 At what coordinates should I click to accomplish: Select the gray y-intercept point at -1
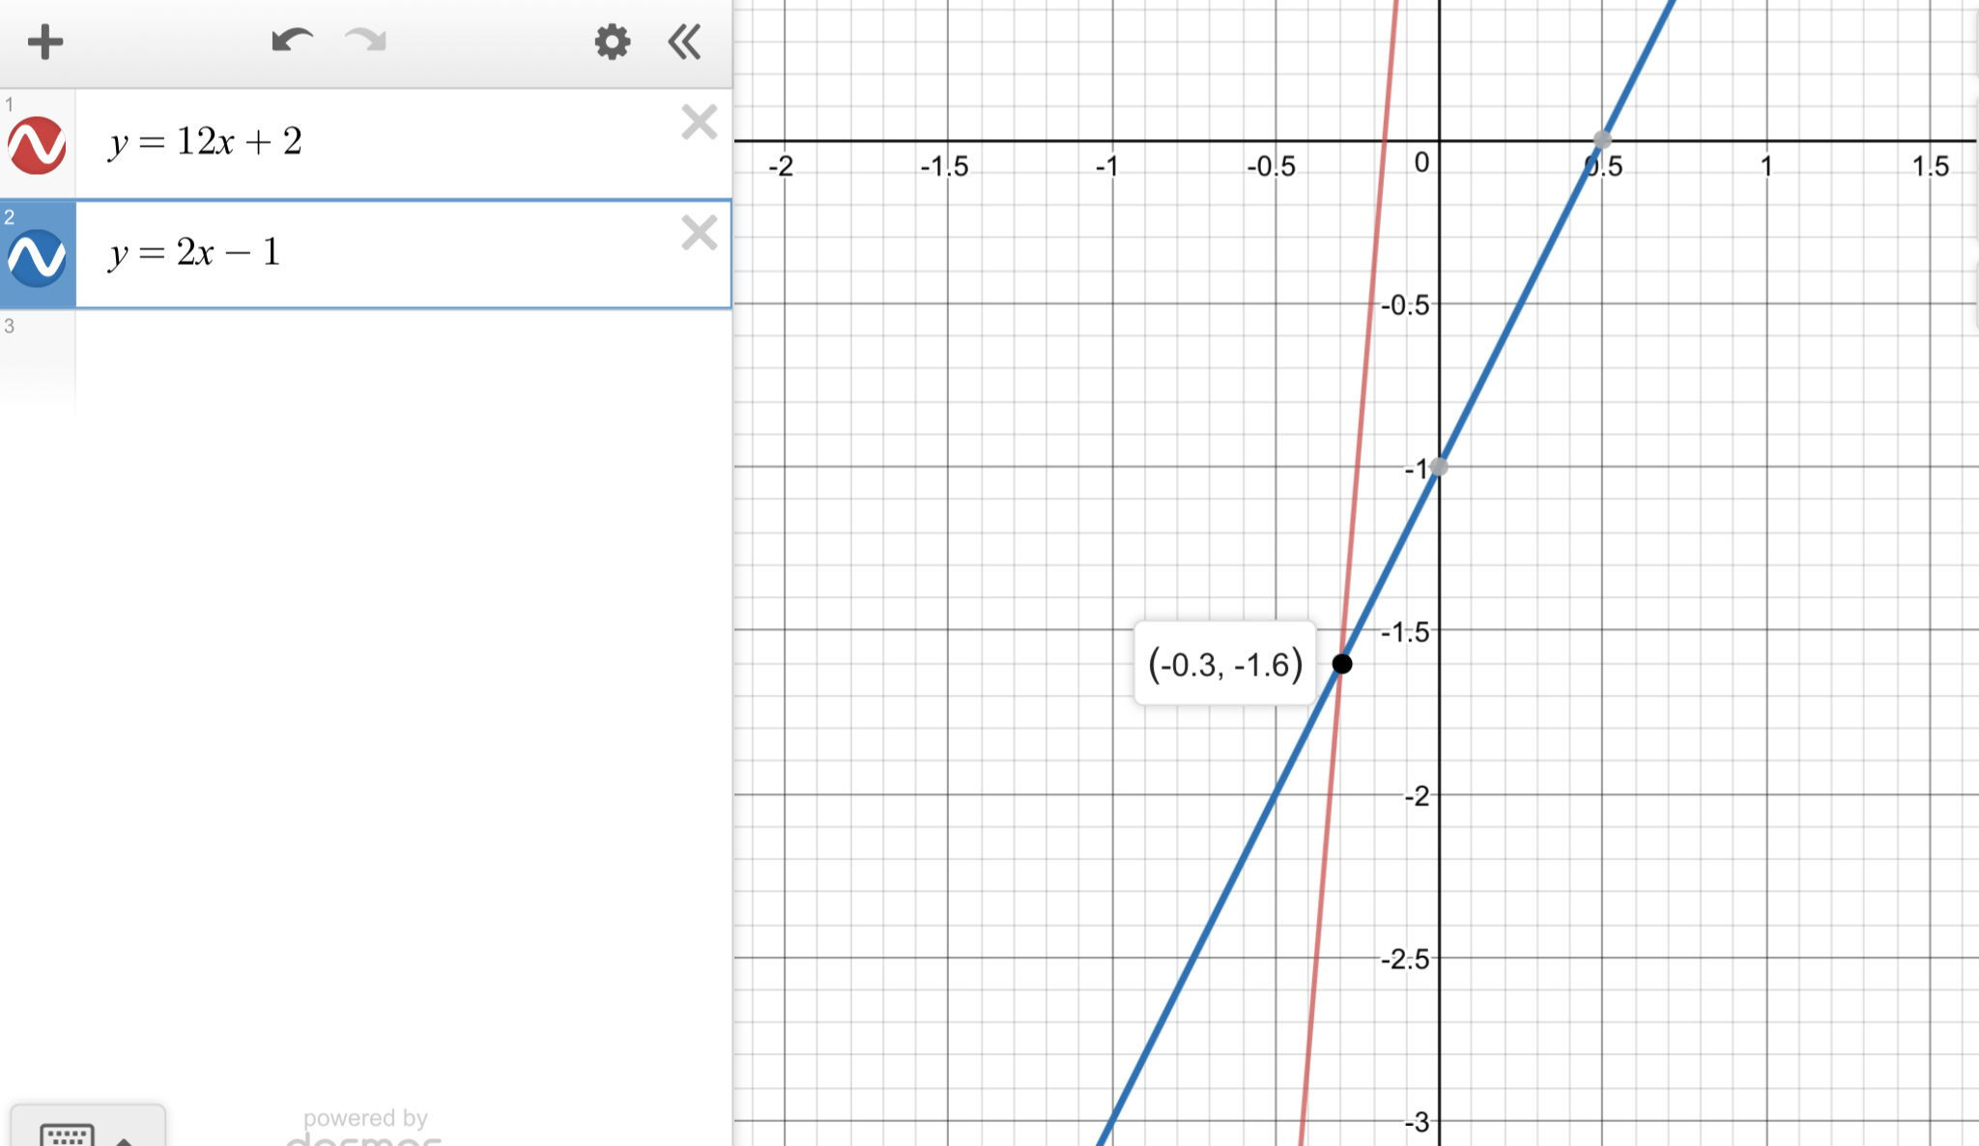1439,468
